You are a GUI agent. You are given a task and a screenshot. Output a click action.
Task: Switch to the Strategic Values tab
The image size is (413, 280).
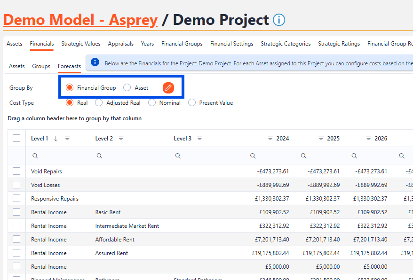[81, 44]
